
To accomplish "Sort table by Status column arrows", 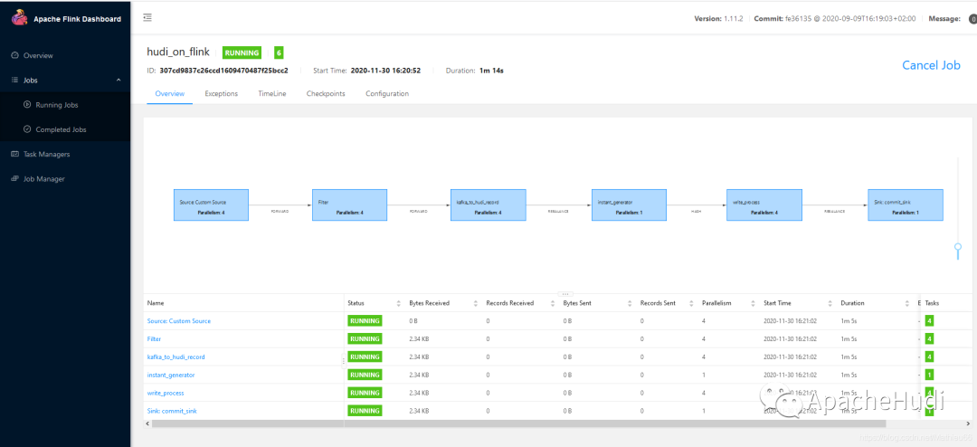I will (399, 304).
